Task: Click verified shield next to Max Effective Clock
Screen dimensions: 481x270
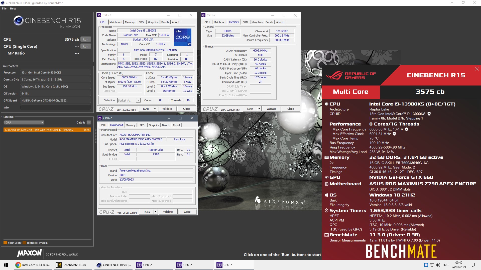Action: 394,134
